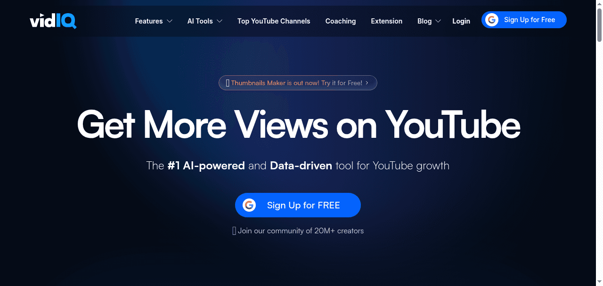Open the AI Tools menu
Image resolution: width=603 pixels, height=286 pixels.
click(200, 21)
